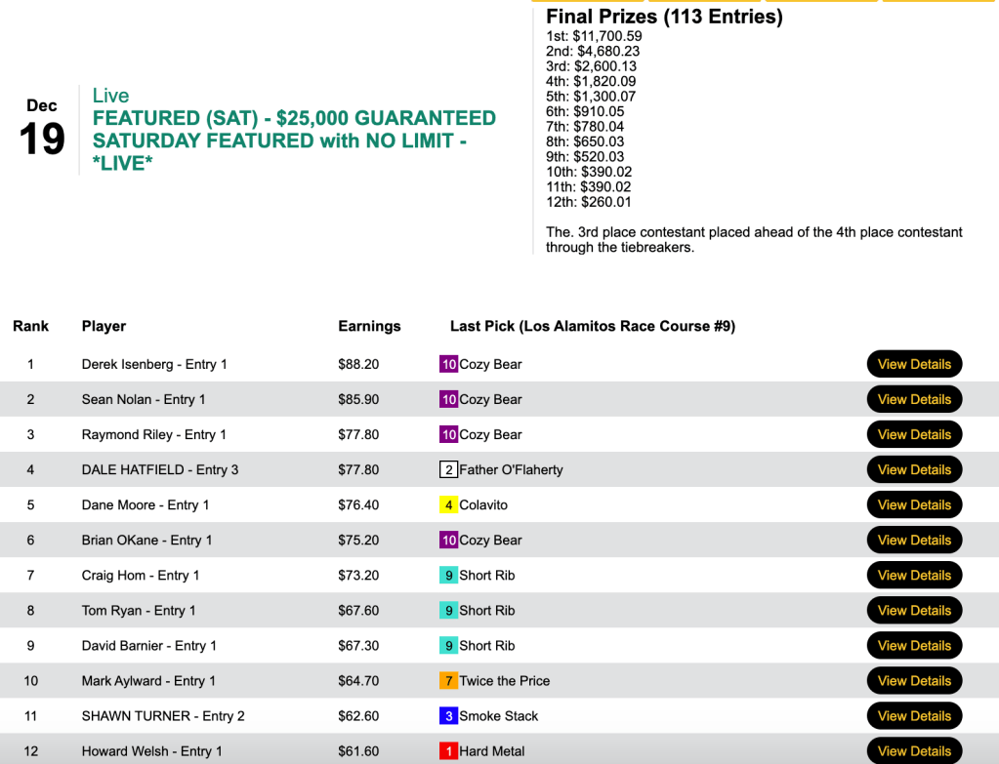This screenshot has width=999, height=764.
Task: Click blue 3 badge next to Smoke Stack
Action: [448, 715]
